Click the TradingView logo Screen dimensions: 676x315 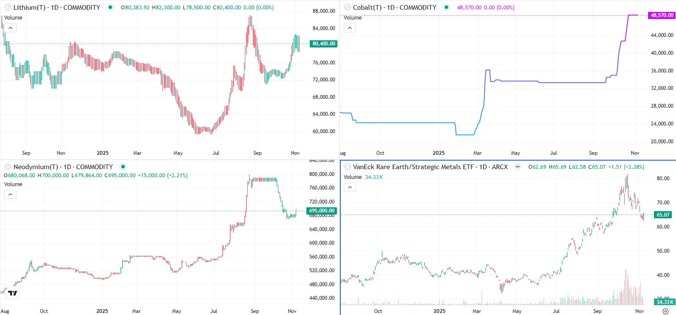coord(13,293)
